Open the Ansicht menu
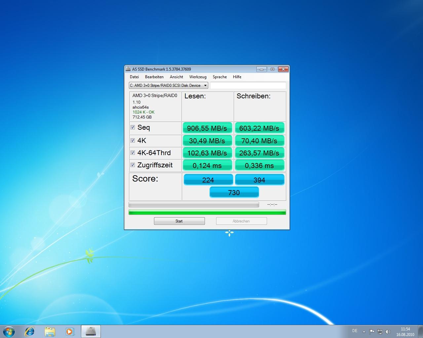 click(x=176, y=77)
